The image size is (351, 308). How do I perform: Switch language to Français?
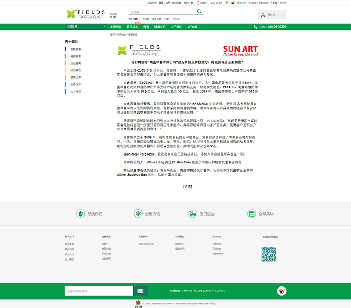[263, 3]
